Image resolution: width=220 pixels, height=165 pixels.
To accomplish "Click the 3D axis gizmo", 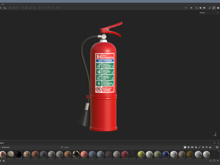I will (215, 134).
